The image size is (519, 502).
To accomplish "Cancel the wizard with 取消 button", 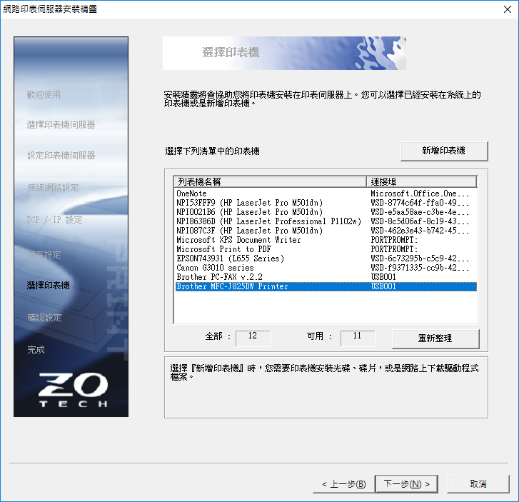I will coord(478,484).
